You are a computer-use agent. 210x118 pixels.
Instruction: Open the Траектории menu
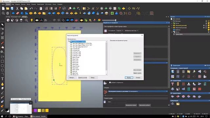[40, 4]
